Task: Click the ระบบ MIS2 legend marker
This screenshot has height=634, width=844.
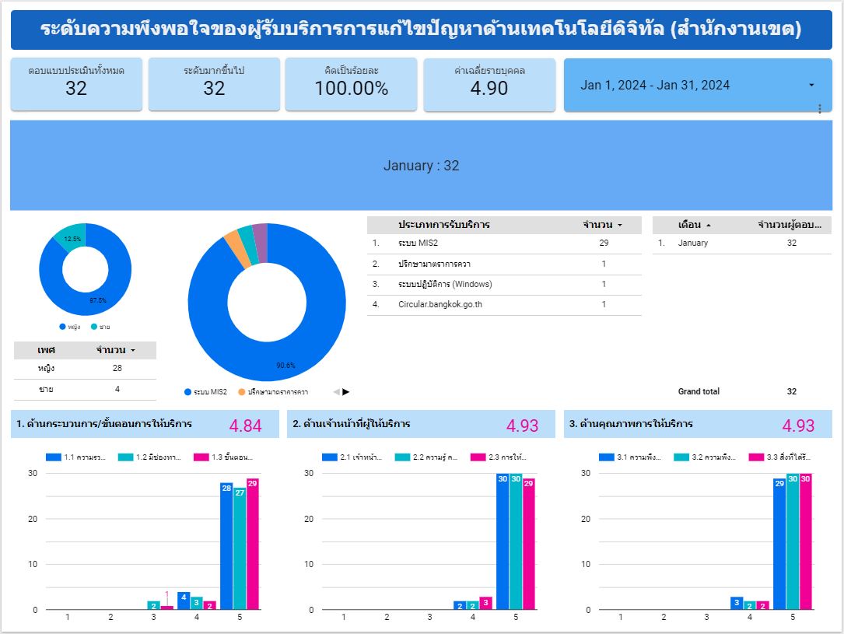Action: click(188, 392)
